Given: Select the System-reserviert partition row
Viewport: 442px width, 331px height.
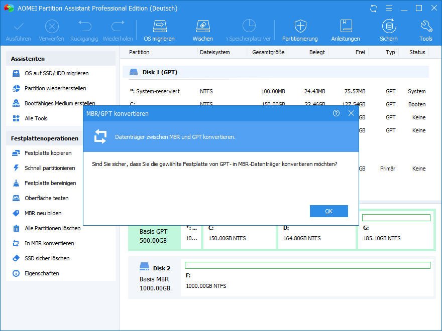Looking at the screenshot, I should [x=278, y=91].
